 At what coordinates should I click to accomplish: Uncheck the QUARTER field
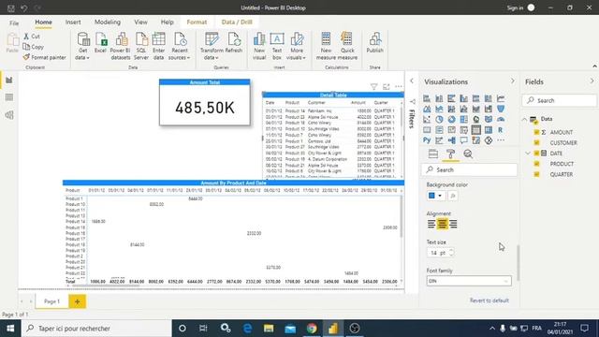point(536,174)
